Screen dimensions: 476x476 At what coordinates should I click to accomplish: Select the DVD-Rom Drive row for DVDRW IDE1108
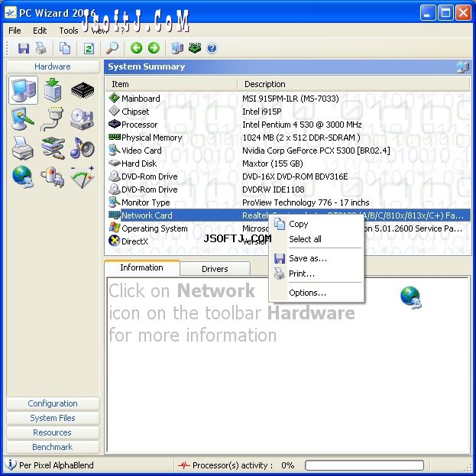pos(288,189)
